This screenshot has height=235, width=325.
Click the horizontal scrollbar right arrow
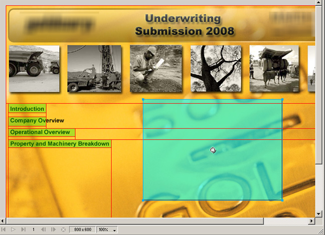(x=311, y=221)
